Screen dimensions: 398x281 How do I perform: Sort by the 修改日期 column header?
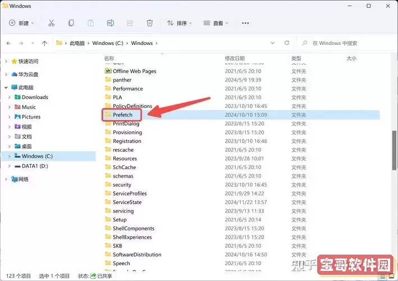(x=235, y=58)
